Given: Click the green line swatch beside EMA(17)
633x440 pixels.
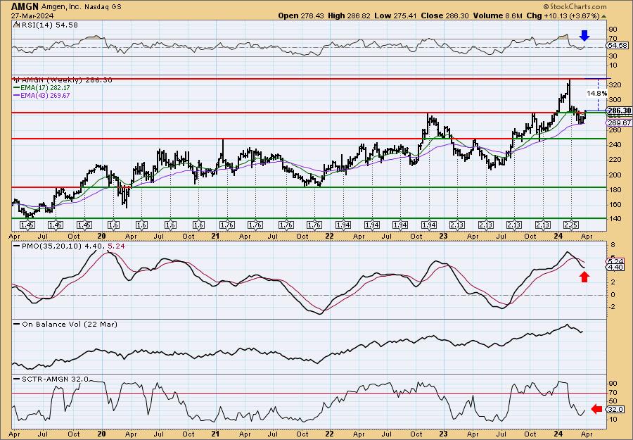Looking at the screenshot, I should pos(17,88).
